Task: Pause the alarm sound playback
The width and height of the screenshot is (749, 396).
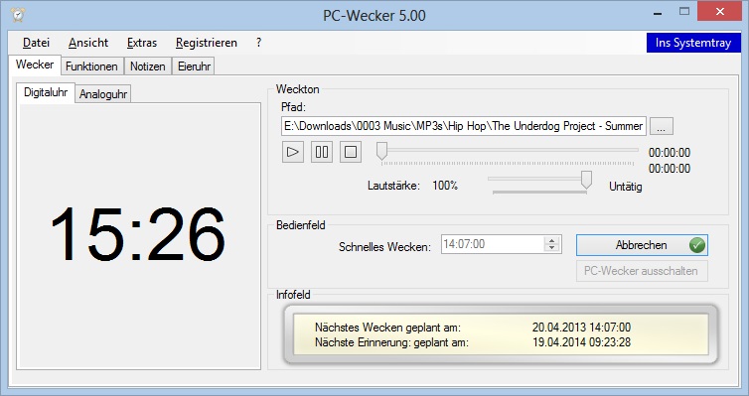Action: (322, 152)
